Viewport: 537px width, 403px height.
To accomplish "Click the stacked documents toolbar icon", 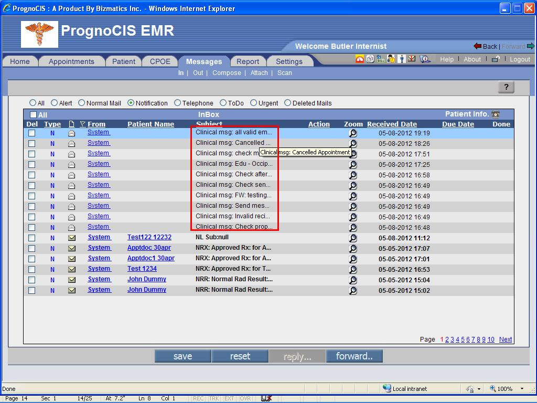I will click(x=370, y=59).
